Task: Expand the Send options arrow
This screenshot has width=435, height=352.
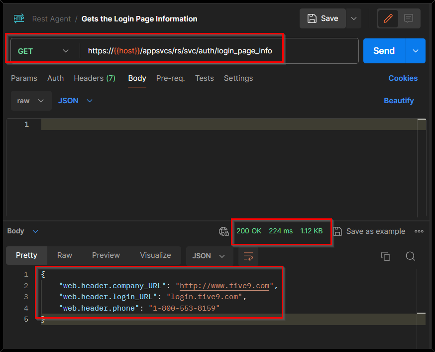Action: [x=415, y=51]
